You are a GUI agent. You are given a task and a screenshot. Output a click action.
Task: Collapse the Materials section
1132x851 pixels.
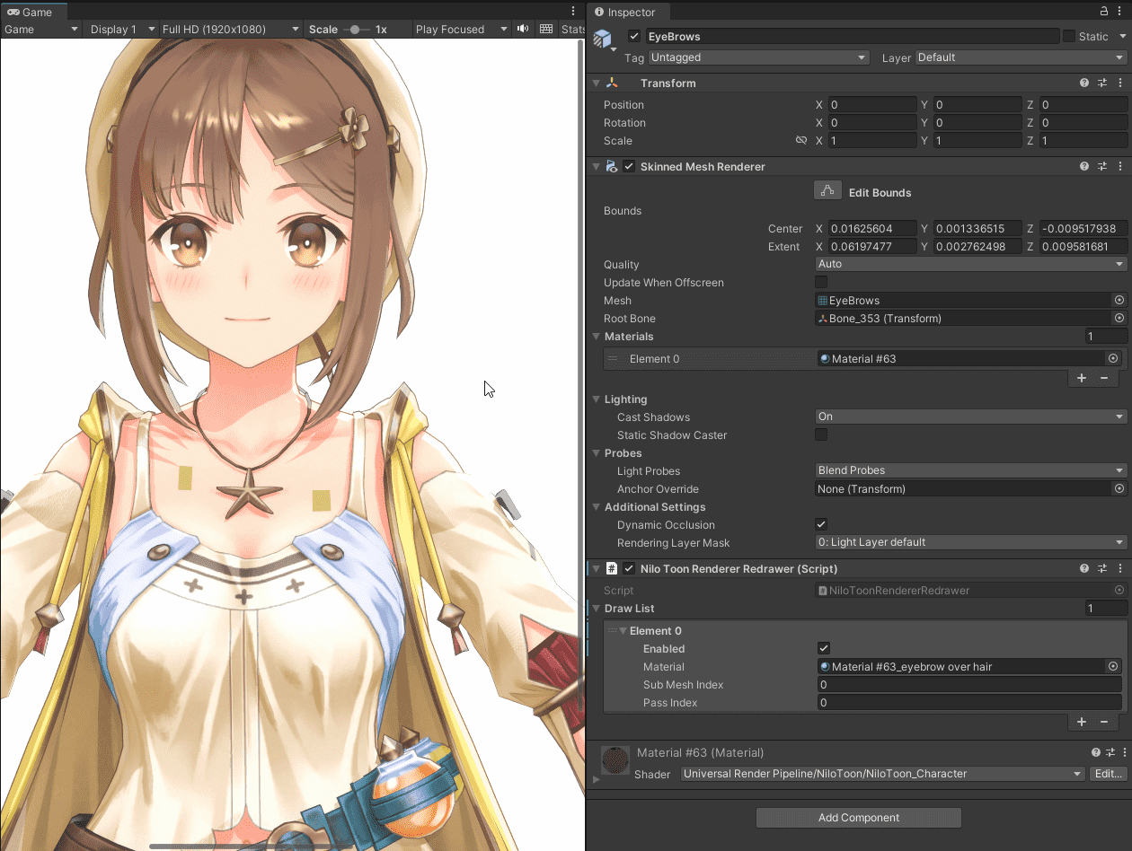(596, 337)
